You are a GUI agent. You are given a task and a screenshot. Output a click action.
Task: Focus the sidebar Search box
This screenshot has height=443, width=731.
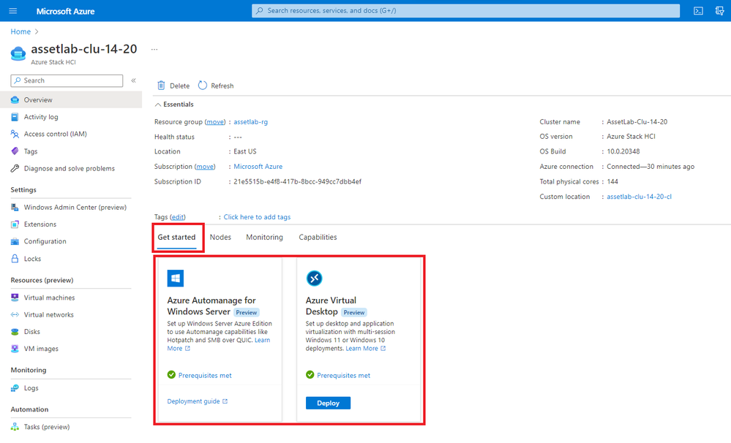click(x=67, y=80)
